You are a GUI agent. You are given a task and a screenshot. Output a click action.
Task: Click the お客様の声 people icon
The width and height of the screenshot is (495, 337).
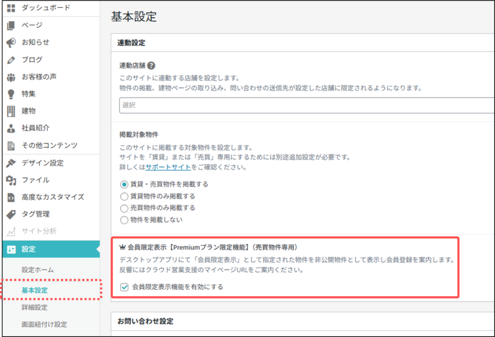point(11,77)
